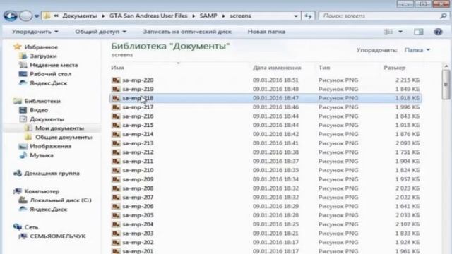
Task: Click the refresh button beside address bar
Action: 308,16
